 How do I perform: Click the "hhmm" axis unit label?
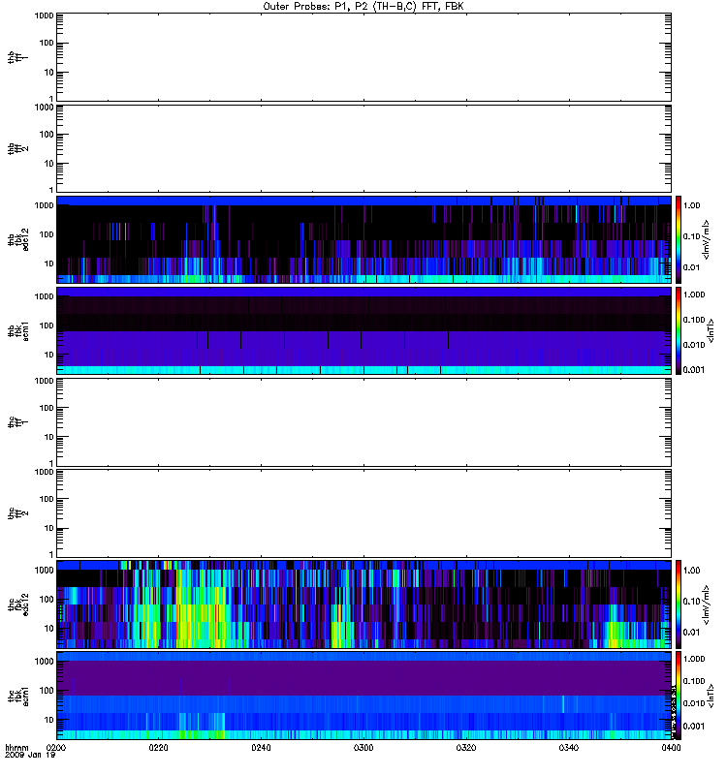click(16, 748)
